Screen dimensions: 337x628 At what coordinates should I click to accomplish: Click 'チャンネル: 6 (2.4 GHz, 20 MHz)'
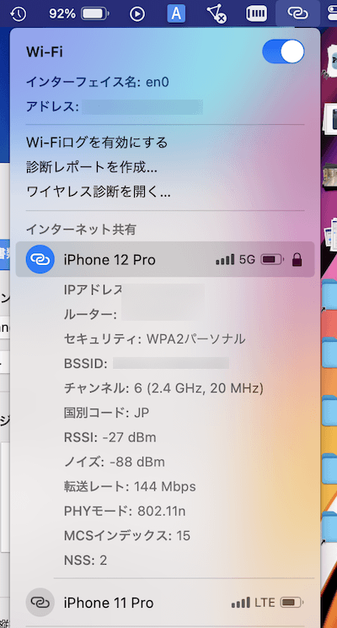(163, 388)
